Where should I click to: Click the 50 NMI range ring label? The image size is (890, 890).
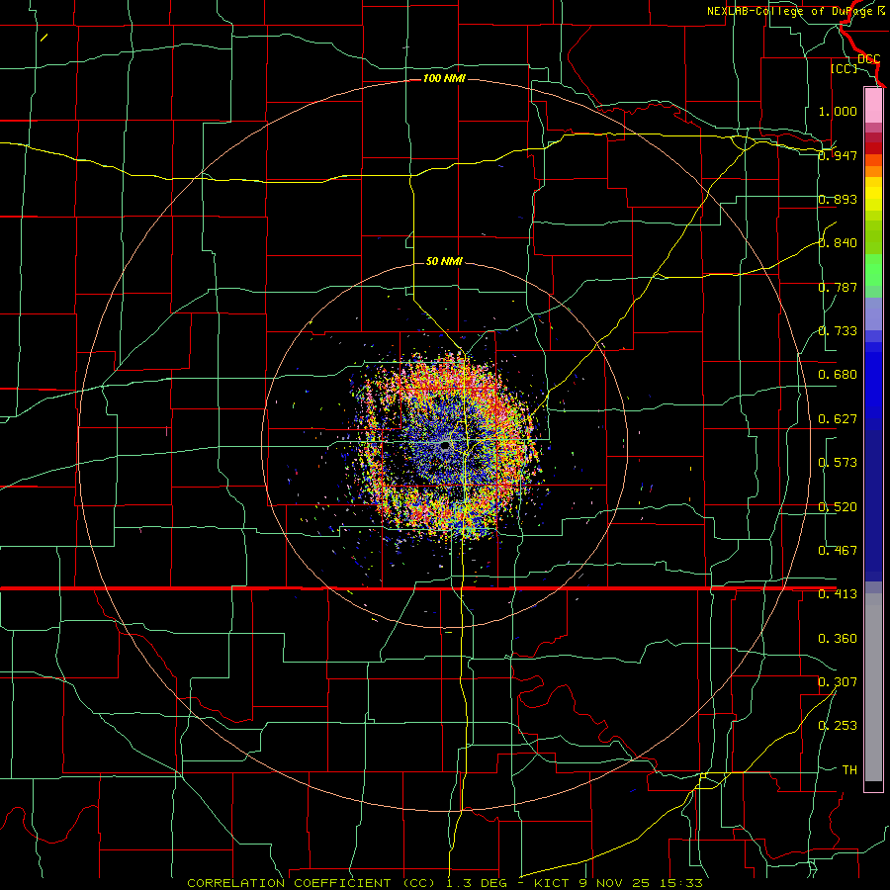444,261
